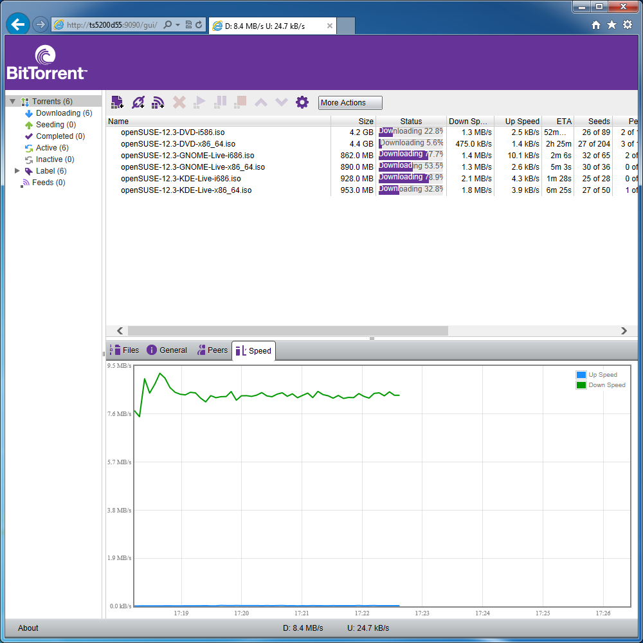Open the browser Tools gear icon
The image size is (643, 643).
628,24
